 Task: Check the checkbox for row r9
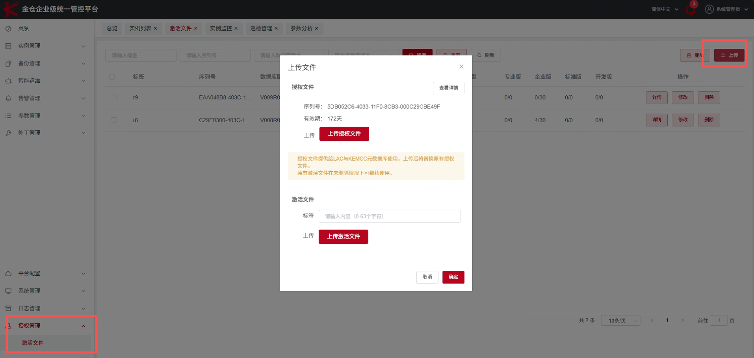113,97
